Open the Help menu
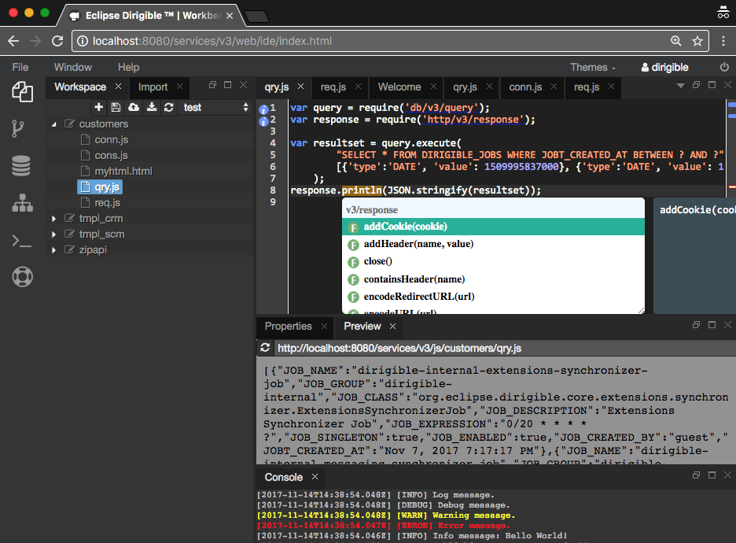736x543 pixels. pos(128,67)
